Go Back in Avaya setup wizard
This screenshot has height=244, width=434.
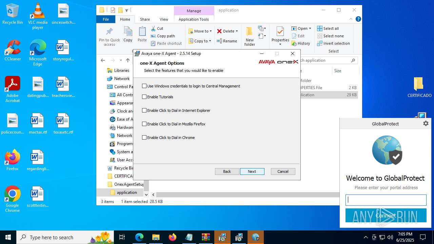pyautogui.click(x=227, y=171)
